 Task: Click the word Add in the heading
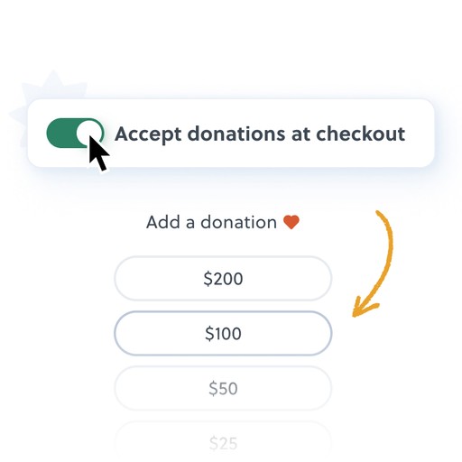(x=163, y=222)
